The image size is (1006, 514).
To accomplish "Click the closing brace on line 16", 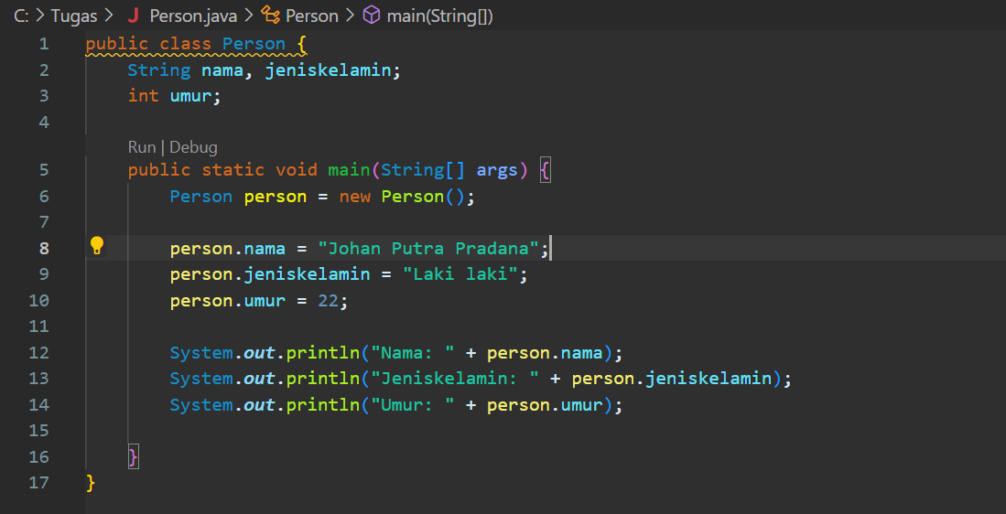I will pos(134,456).
